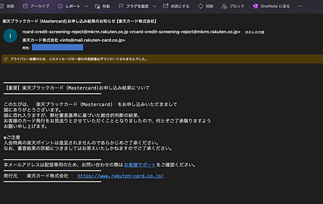Screen dimensions: 323x204
Task: Click the Delete (削除) trash icon
Action: tap(2, 6)
